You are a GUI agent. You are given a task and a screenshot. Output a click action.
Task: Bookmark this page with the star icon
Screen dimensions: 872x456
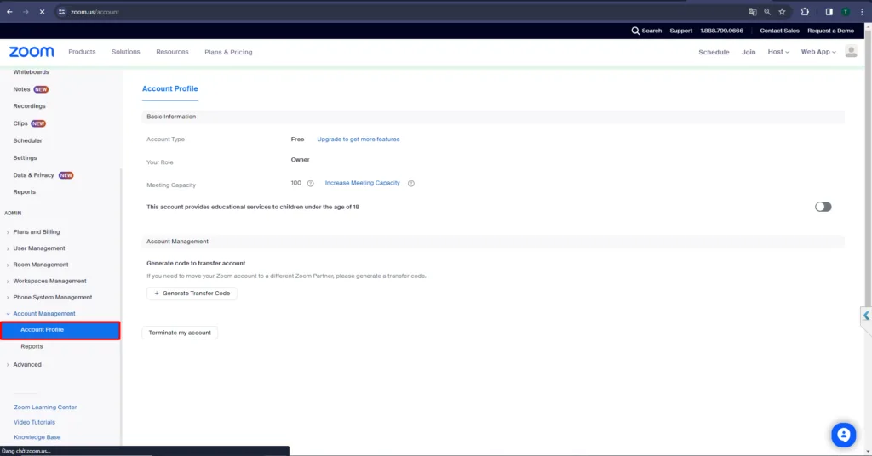pos(782,12)
